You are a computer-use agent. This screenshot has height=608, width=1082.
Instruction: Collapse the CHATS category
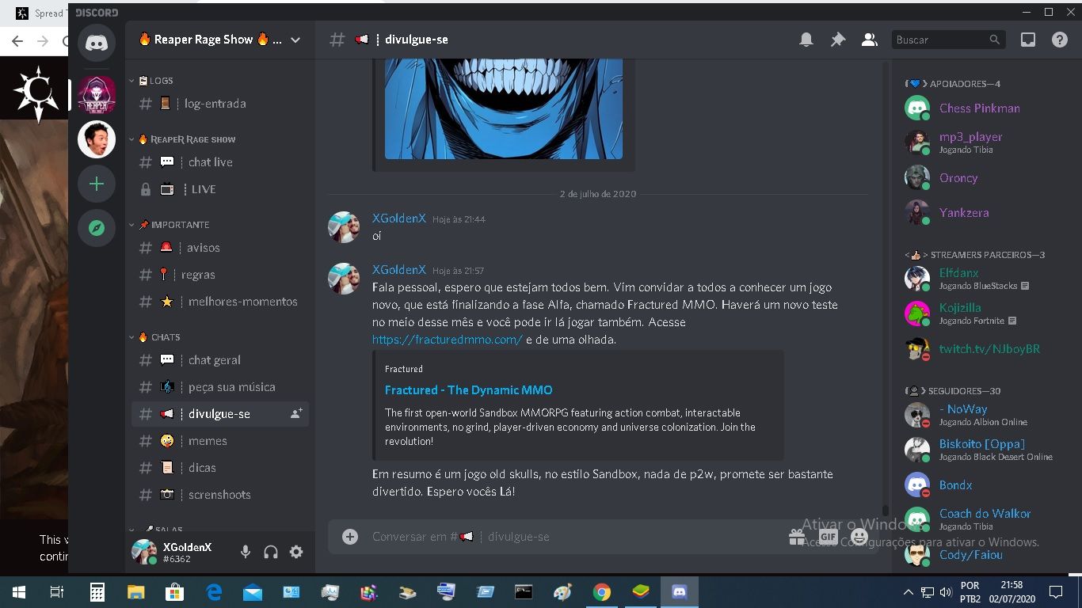pyautogui.click(x=155, y=337)
